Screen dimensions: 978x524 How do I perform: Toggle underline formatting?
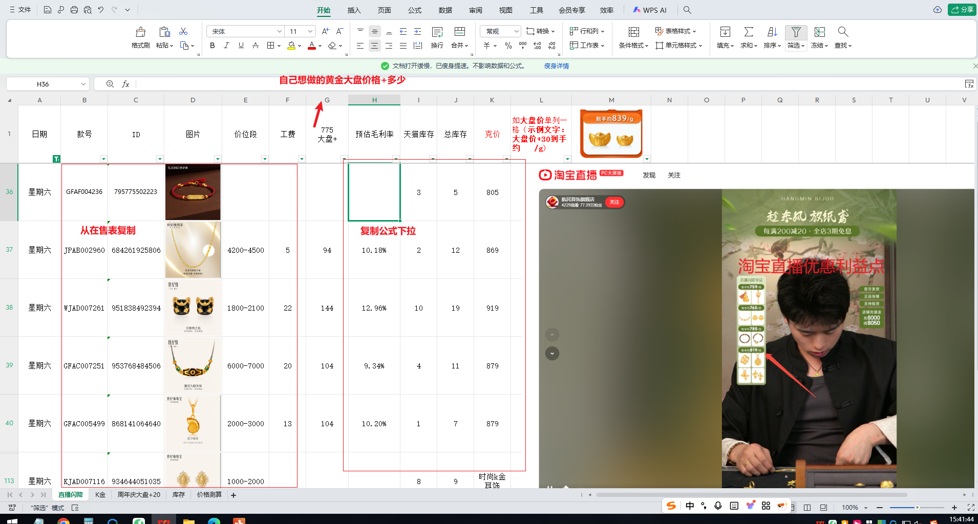point(241,46)
